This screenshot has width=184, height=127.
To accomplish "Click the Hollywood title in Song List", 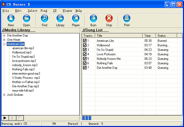I will 103,45.
